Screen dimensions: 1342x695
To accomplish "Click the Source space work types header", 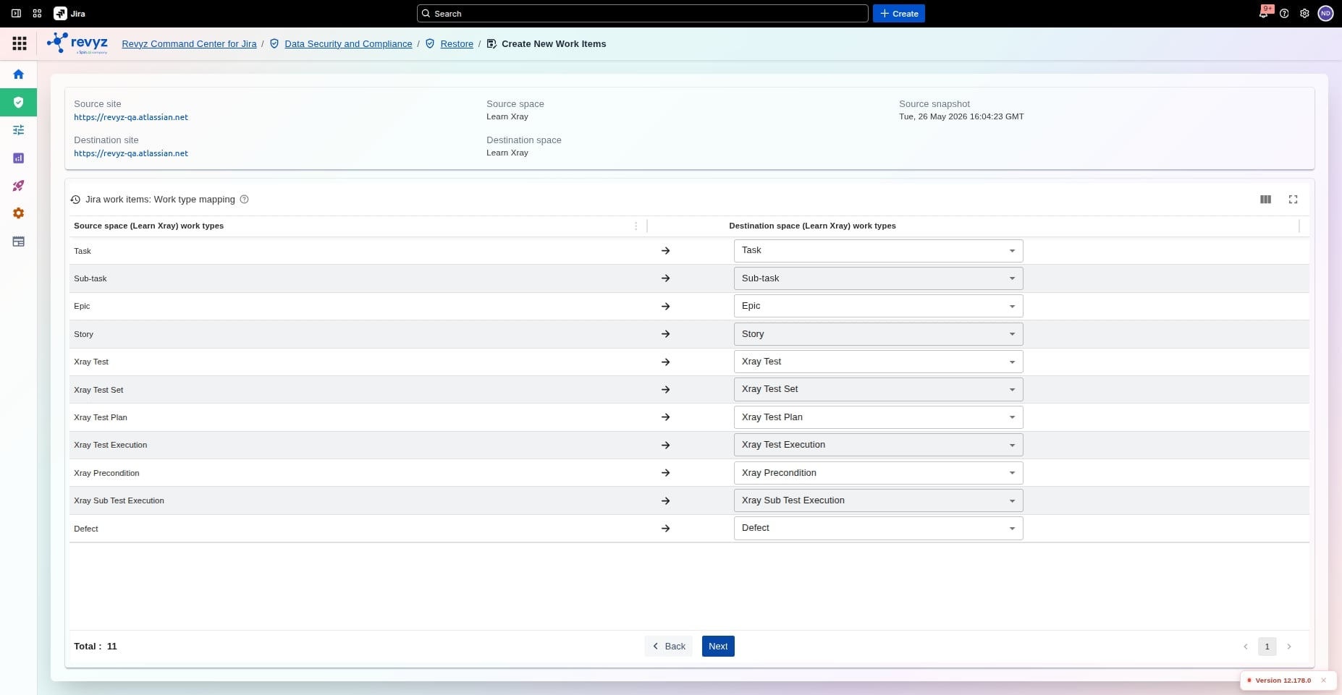I will pos(148,226).
